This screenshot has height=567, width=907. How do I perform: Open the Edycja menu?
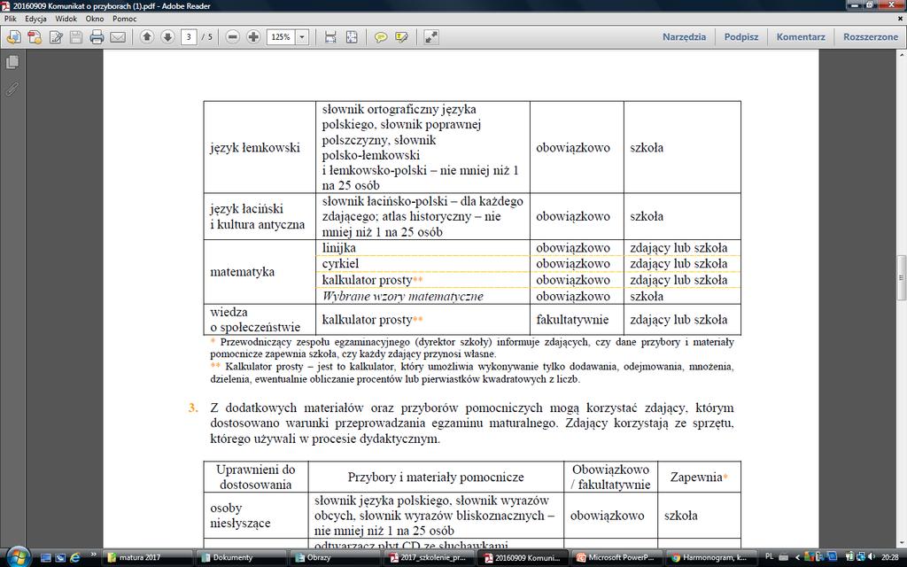pos(35,19)
